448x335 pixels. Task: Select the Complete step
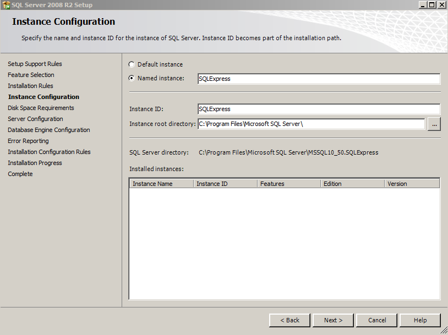click(20, 174)
